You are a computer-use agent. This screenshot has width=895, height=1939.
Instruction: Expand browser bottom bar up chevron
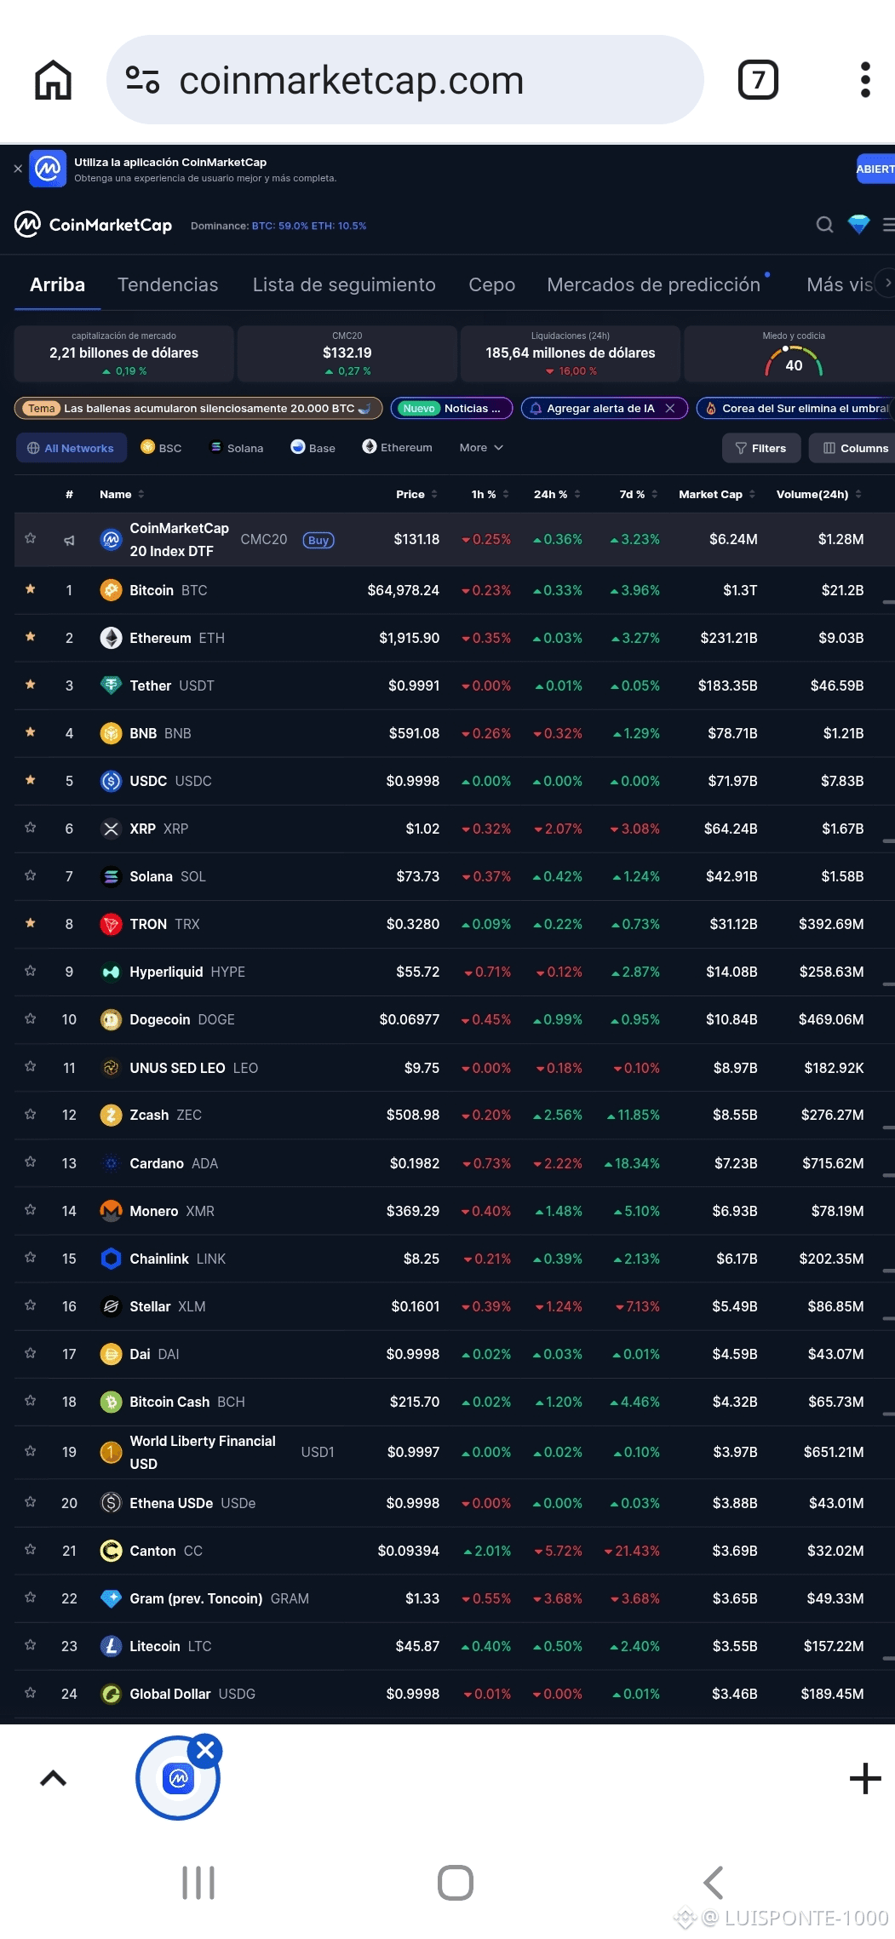pos(53,1778)
